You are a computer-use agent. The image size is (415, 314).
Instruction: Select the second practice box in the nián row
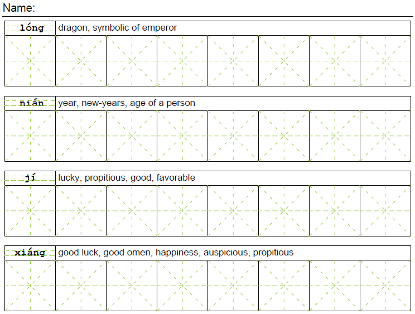click(x=81, y=136)
